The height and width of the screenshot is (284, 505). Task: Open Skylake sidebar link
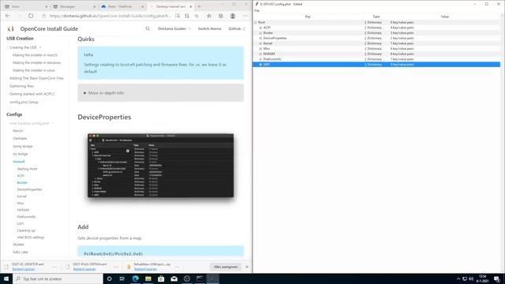[18, 245]
